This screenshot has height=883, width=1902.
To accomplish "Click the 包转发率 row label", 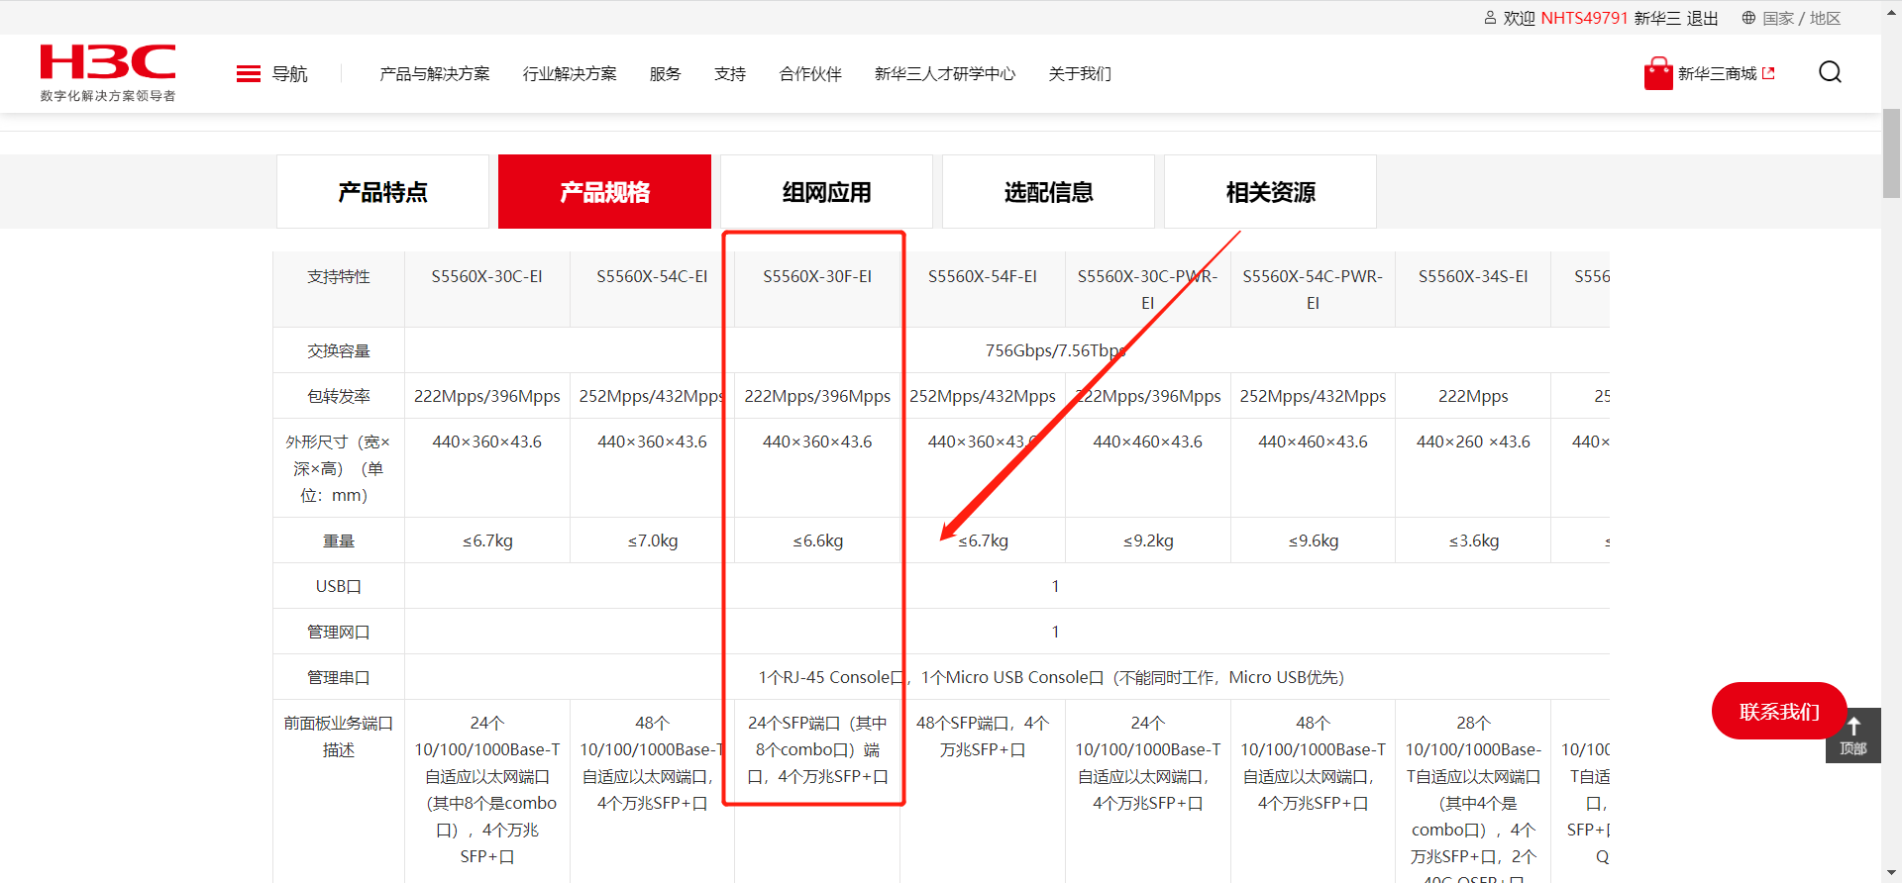I will (x=339, y=396).
